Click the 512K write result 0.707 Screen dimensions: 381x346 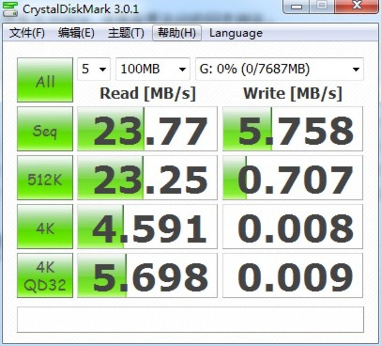(x=293, y=178)
